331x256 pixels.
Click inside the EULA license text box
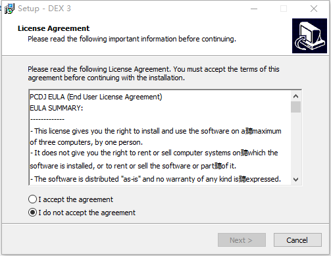[160, 138]
